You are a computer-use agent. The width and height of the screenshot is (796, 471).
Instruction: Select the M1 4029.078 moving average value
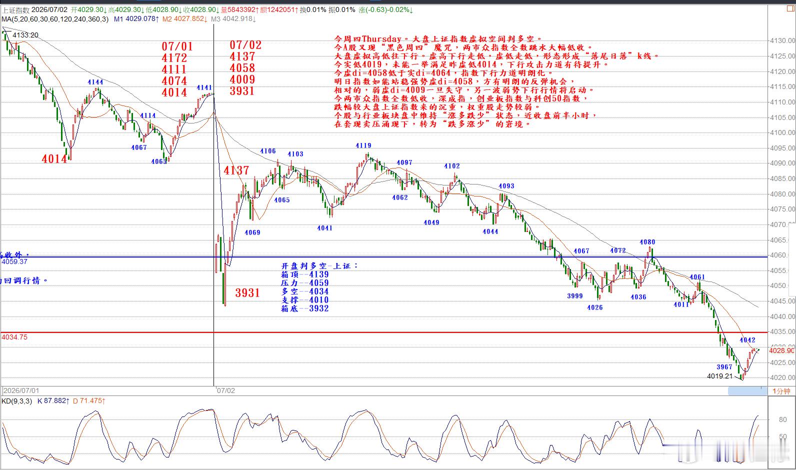pos(136,19)
